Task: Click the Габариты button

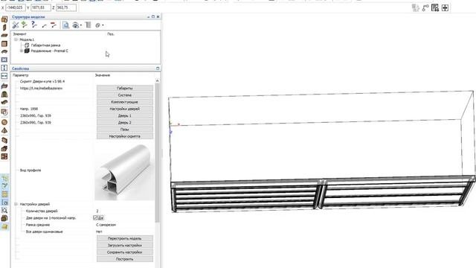Action: [x=125, y=88]
